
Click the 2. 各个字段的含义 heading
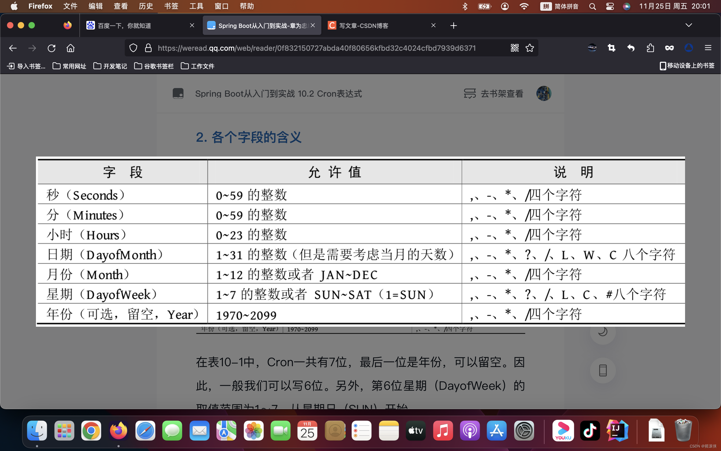point(248,137)
